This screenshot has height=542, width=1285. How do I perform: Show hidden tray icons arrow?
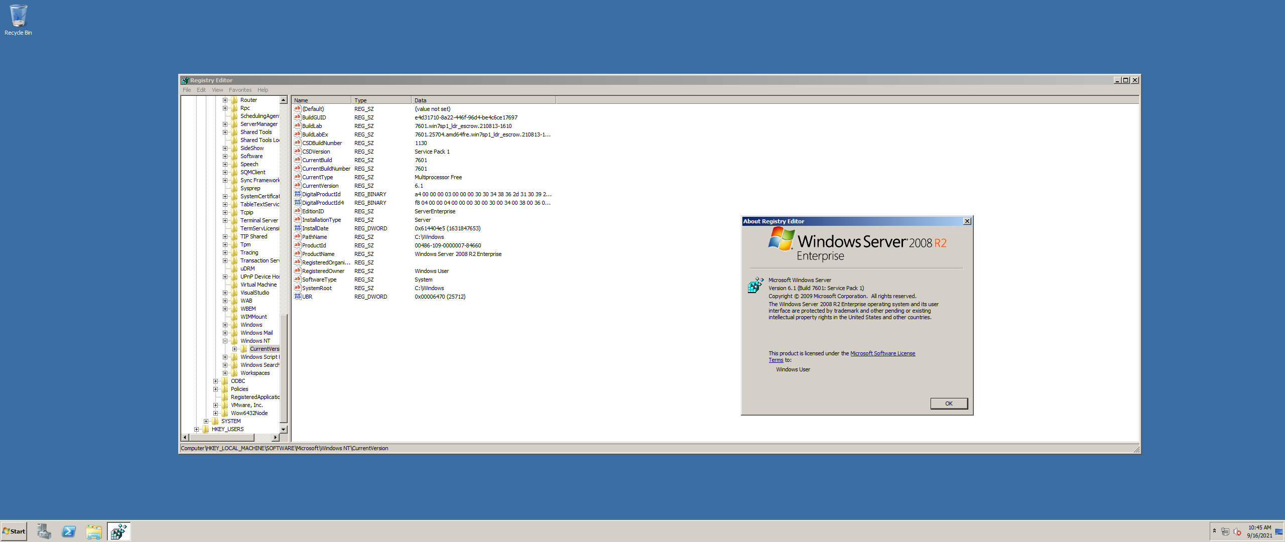1214,531
